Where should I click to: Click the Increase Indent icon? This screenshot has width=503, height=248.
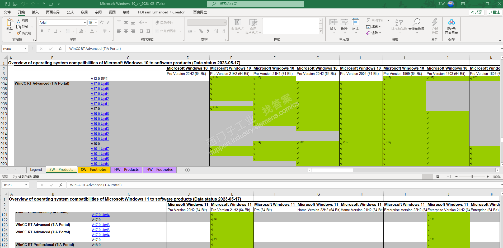coord(148,31)
